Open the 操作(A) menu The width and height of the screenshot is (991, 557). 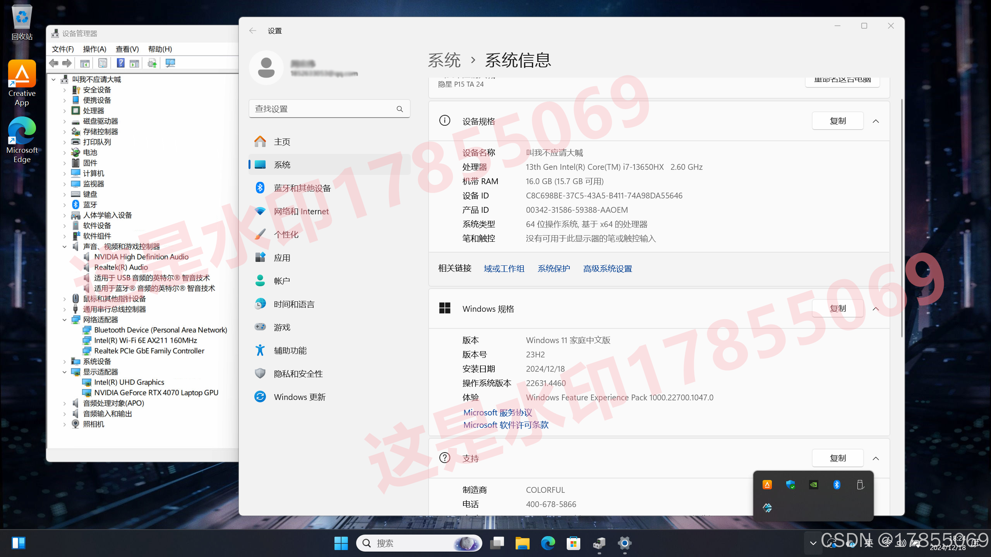[x=94, y=49]
